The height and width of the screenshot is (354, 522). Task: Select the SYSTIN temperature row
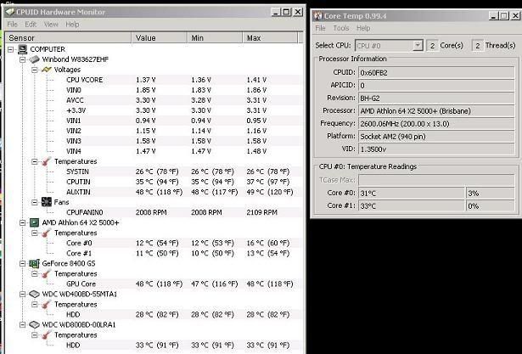tap(183, 171)
